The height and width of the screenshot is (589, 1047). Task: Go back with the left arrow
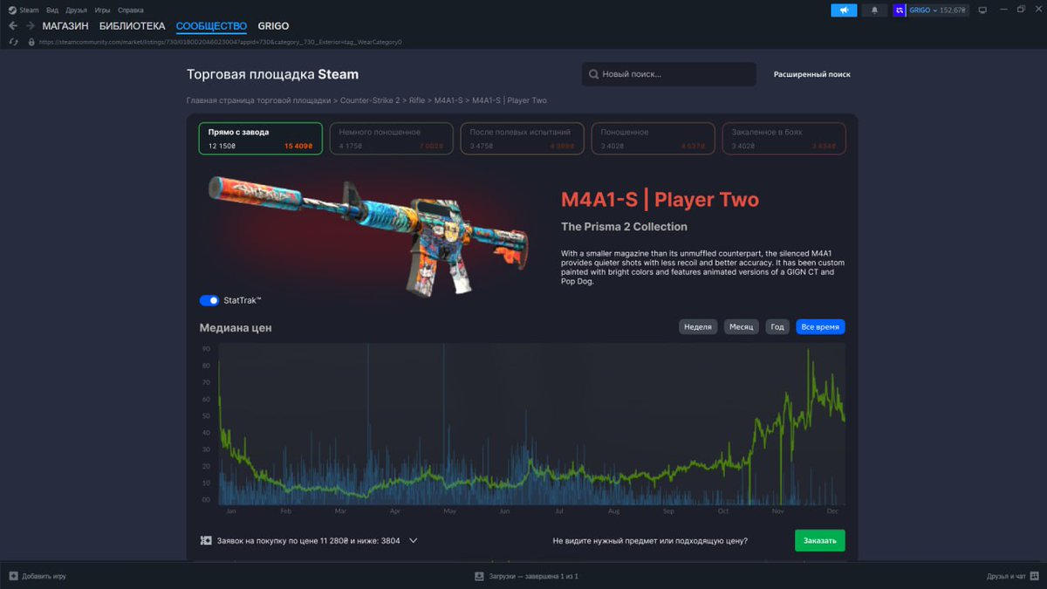tap(13, 26)
